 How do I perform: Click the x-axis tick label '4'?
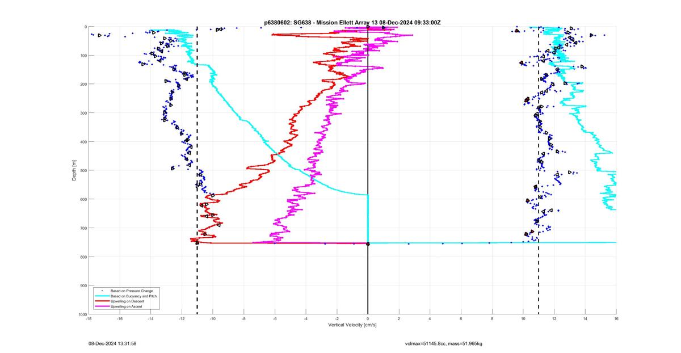click(x=430, y=318)
